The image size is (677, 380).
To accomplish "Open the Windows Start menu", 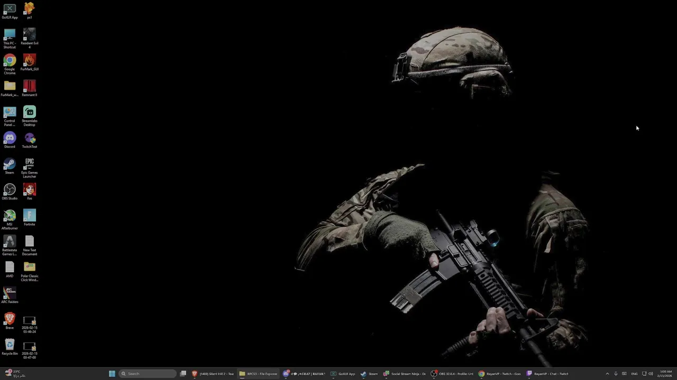I will pos(112,374).
